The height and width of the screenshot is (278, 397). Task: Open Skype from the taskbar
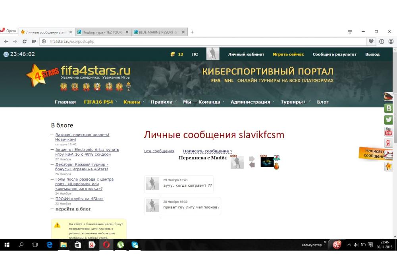135,245
